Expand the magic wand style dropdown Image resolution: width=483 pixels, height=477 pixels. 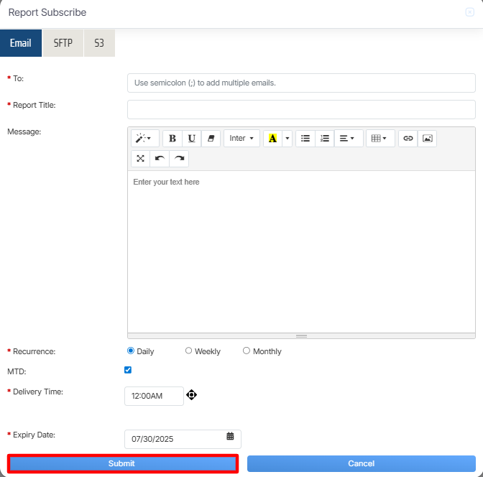(144, 139)
